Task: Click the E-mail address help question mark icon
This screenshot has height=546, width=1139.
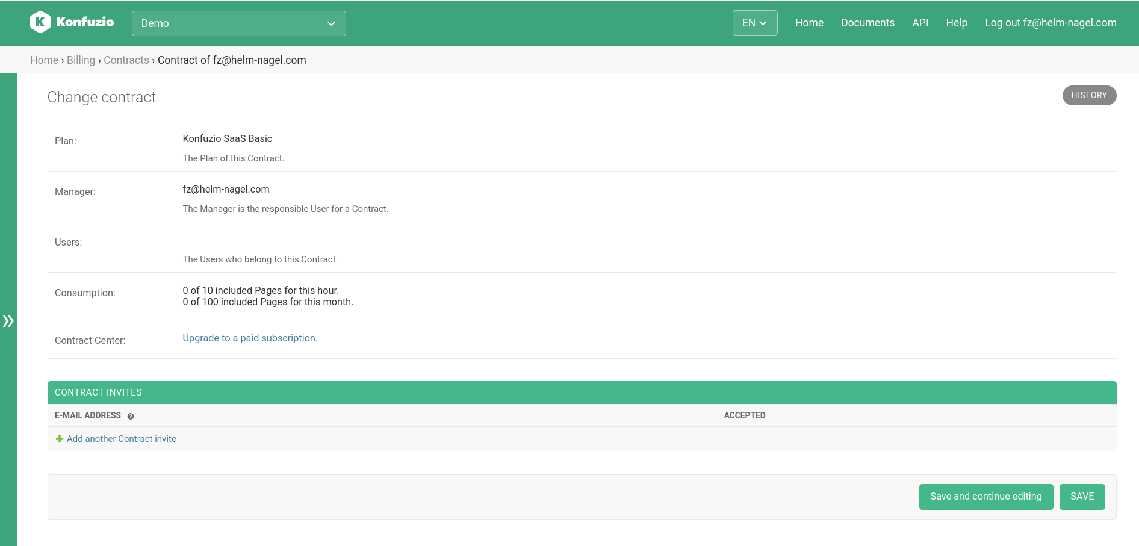Action: [x=131, y=416]
